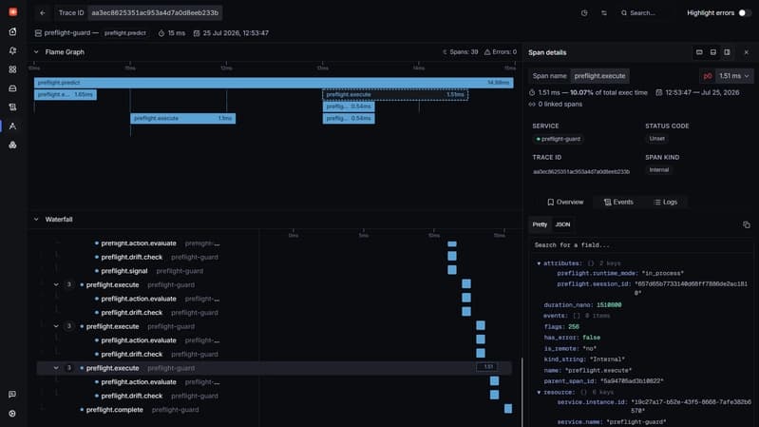Click the stopwatch icon next to 15 ms
759x427 pixels.
161,33
